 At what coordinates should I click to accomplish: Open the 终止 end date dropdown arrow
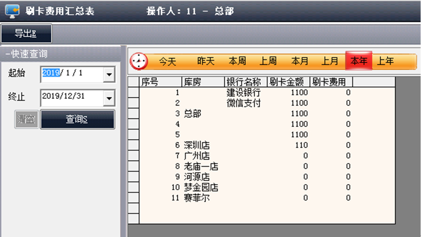[x=109, y=98]
